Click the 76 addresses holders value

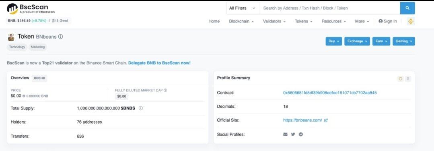[x=89, y=122]
